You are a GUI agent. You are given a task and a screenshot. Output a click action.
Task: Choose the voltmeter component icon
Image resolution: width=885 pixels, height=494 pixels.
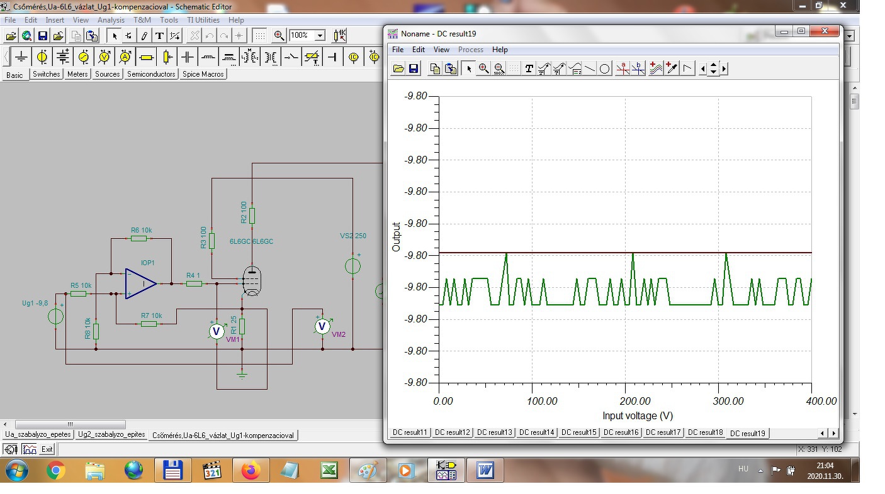point(104,57)
